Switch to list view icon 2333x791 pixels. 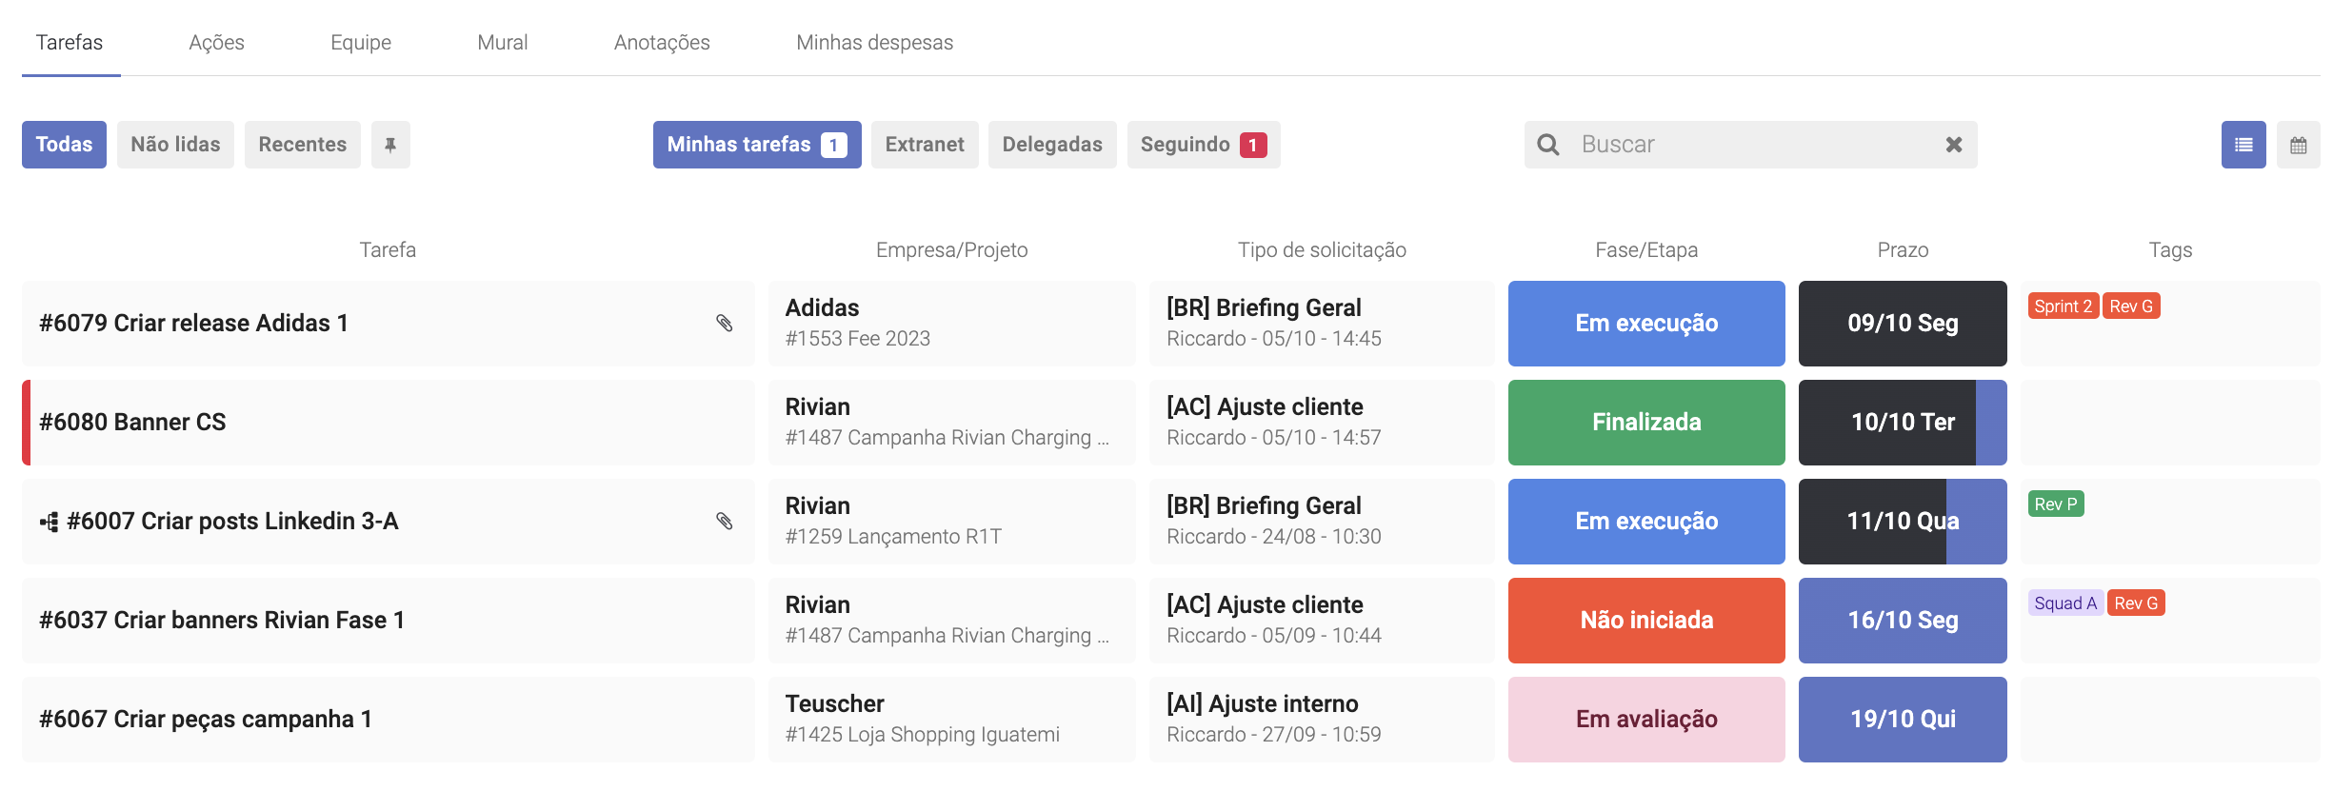[x=2243, y=145]
